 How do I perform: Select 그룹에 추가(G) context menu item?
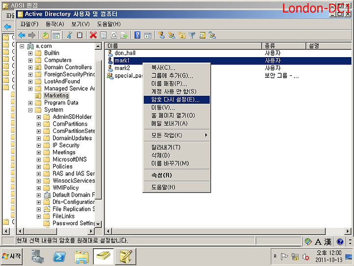pyautogui.click(x=177, y=75)
